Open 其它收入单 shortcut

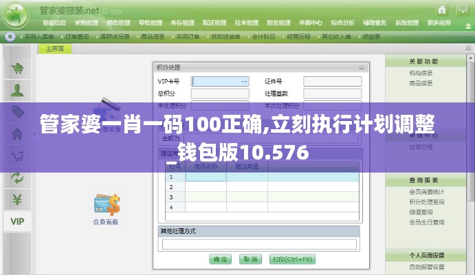click(x=336, y=36)
